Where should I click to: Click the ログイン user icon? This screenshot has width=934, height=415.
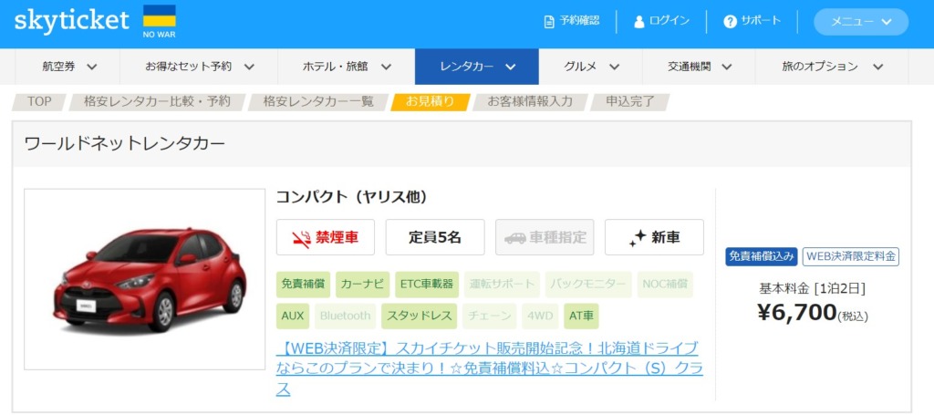click(639, 22)
